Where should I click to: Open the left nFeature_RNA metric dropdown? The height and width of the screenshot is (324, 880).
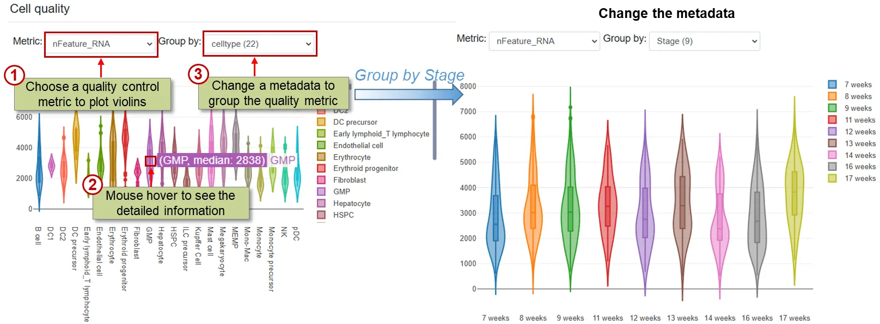point(101,44)
